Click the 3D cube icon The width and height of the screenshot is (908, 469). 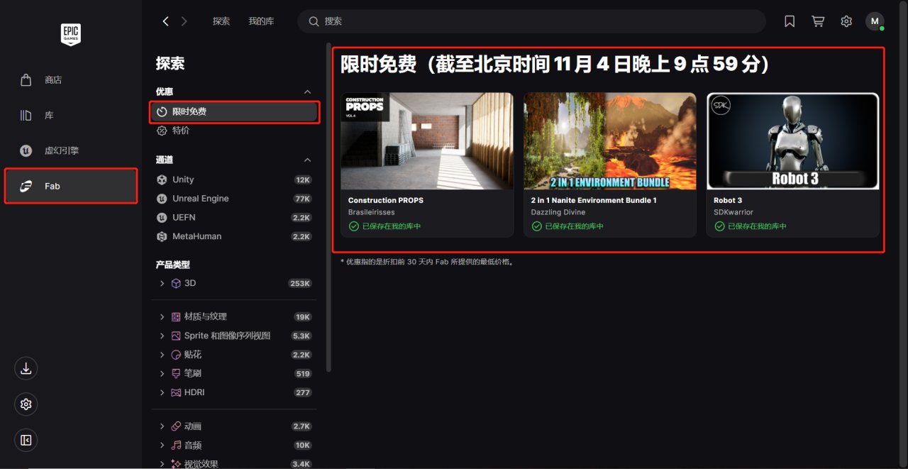177,283
